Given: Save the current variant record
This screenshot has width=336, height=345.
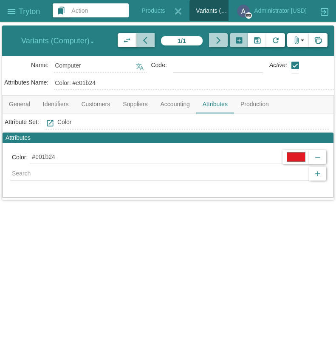Looking at the screenshot, I should [257, 40].
